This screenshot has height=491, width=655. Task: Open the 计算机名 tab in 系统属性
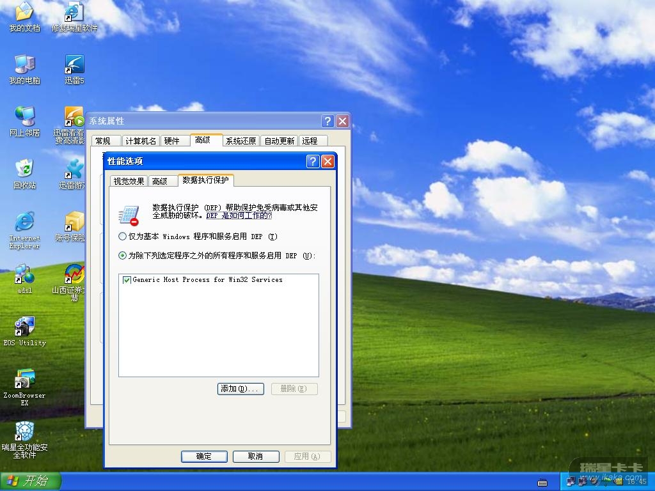(141, 141)
